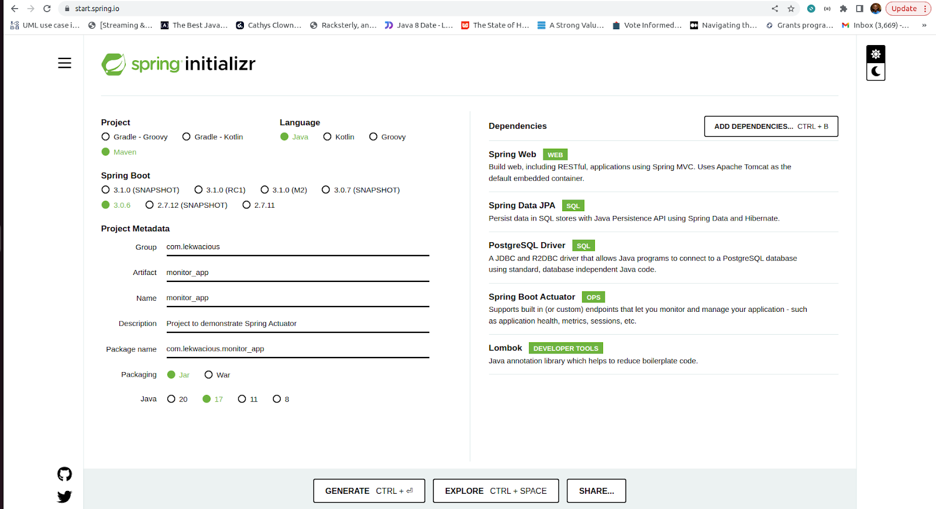
Task: Open the hamburger menu
Action: tap(64, 63)
